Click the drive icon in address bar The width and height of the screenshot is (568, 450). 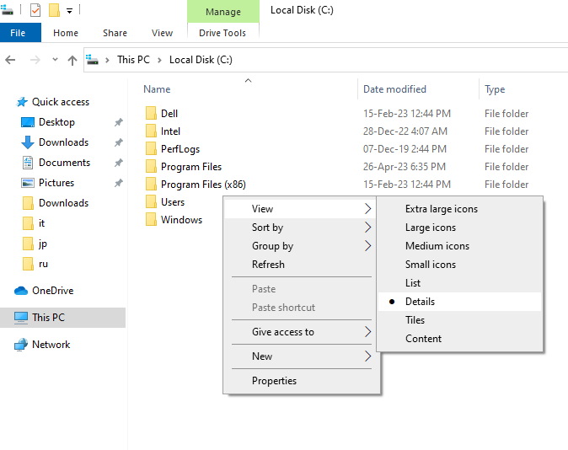point(93,60)
